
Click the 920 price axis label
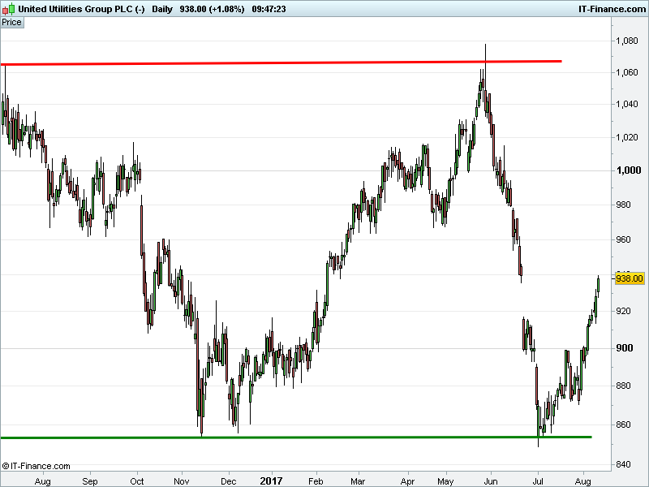[x=623, y=311]
